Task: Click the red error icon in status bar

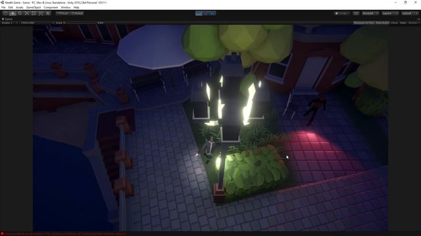Action: [2, 234]
